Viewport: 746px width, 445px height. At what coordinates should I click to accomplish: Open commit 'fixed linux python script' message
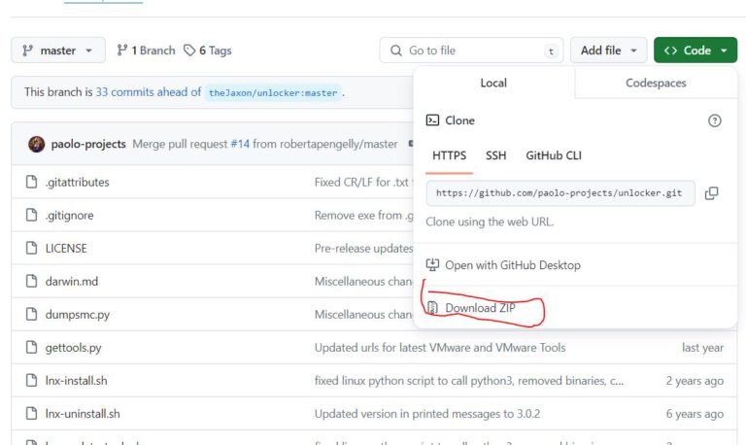point(469,381)
